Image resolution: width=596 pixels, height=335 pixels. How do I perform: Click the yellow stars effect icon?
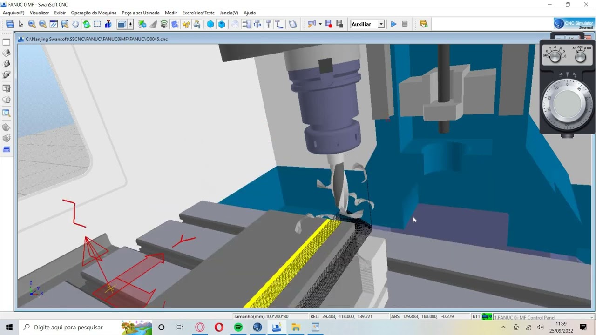pos(186,24)
